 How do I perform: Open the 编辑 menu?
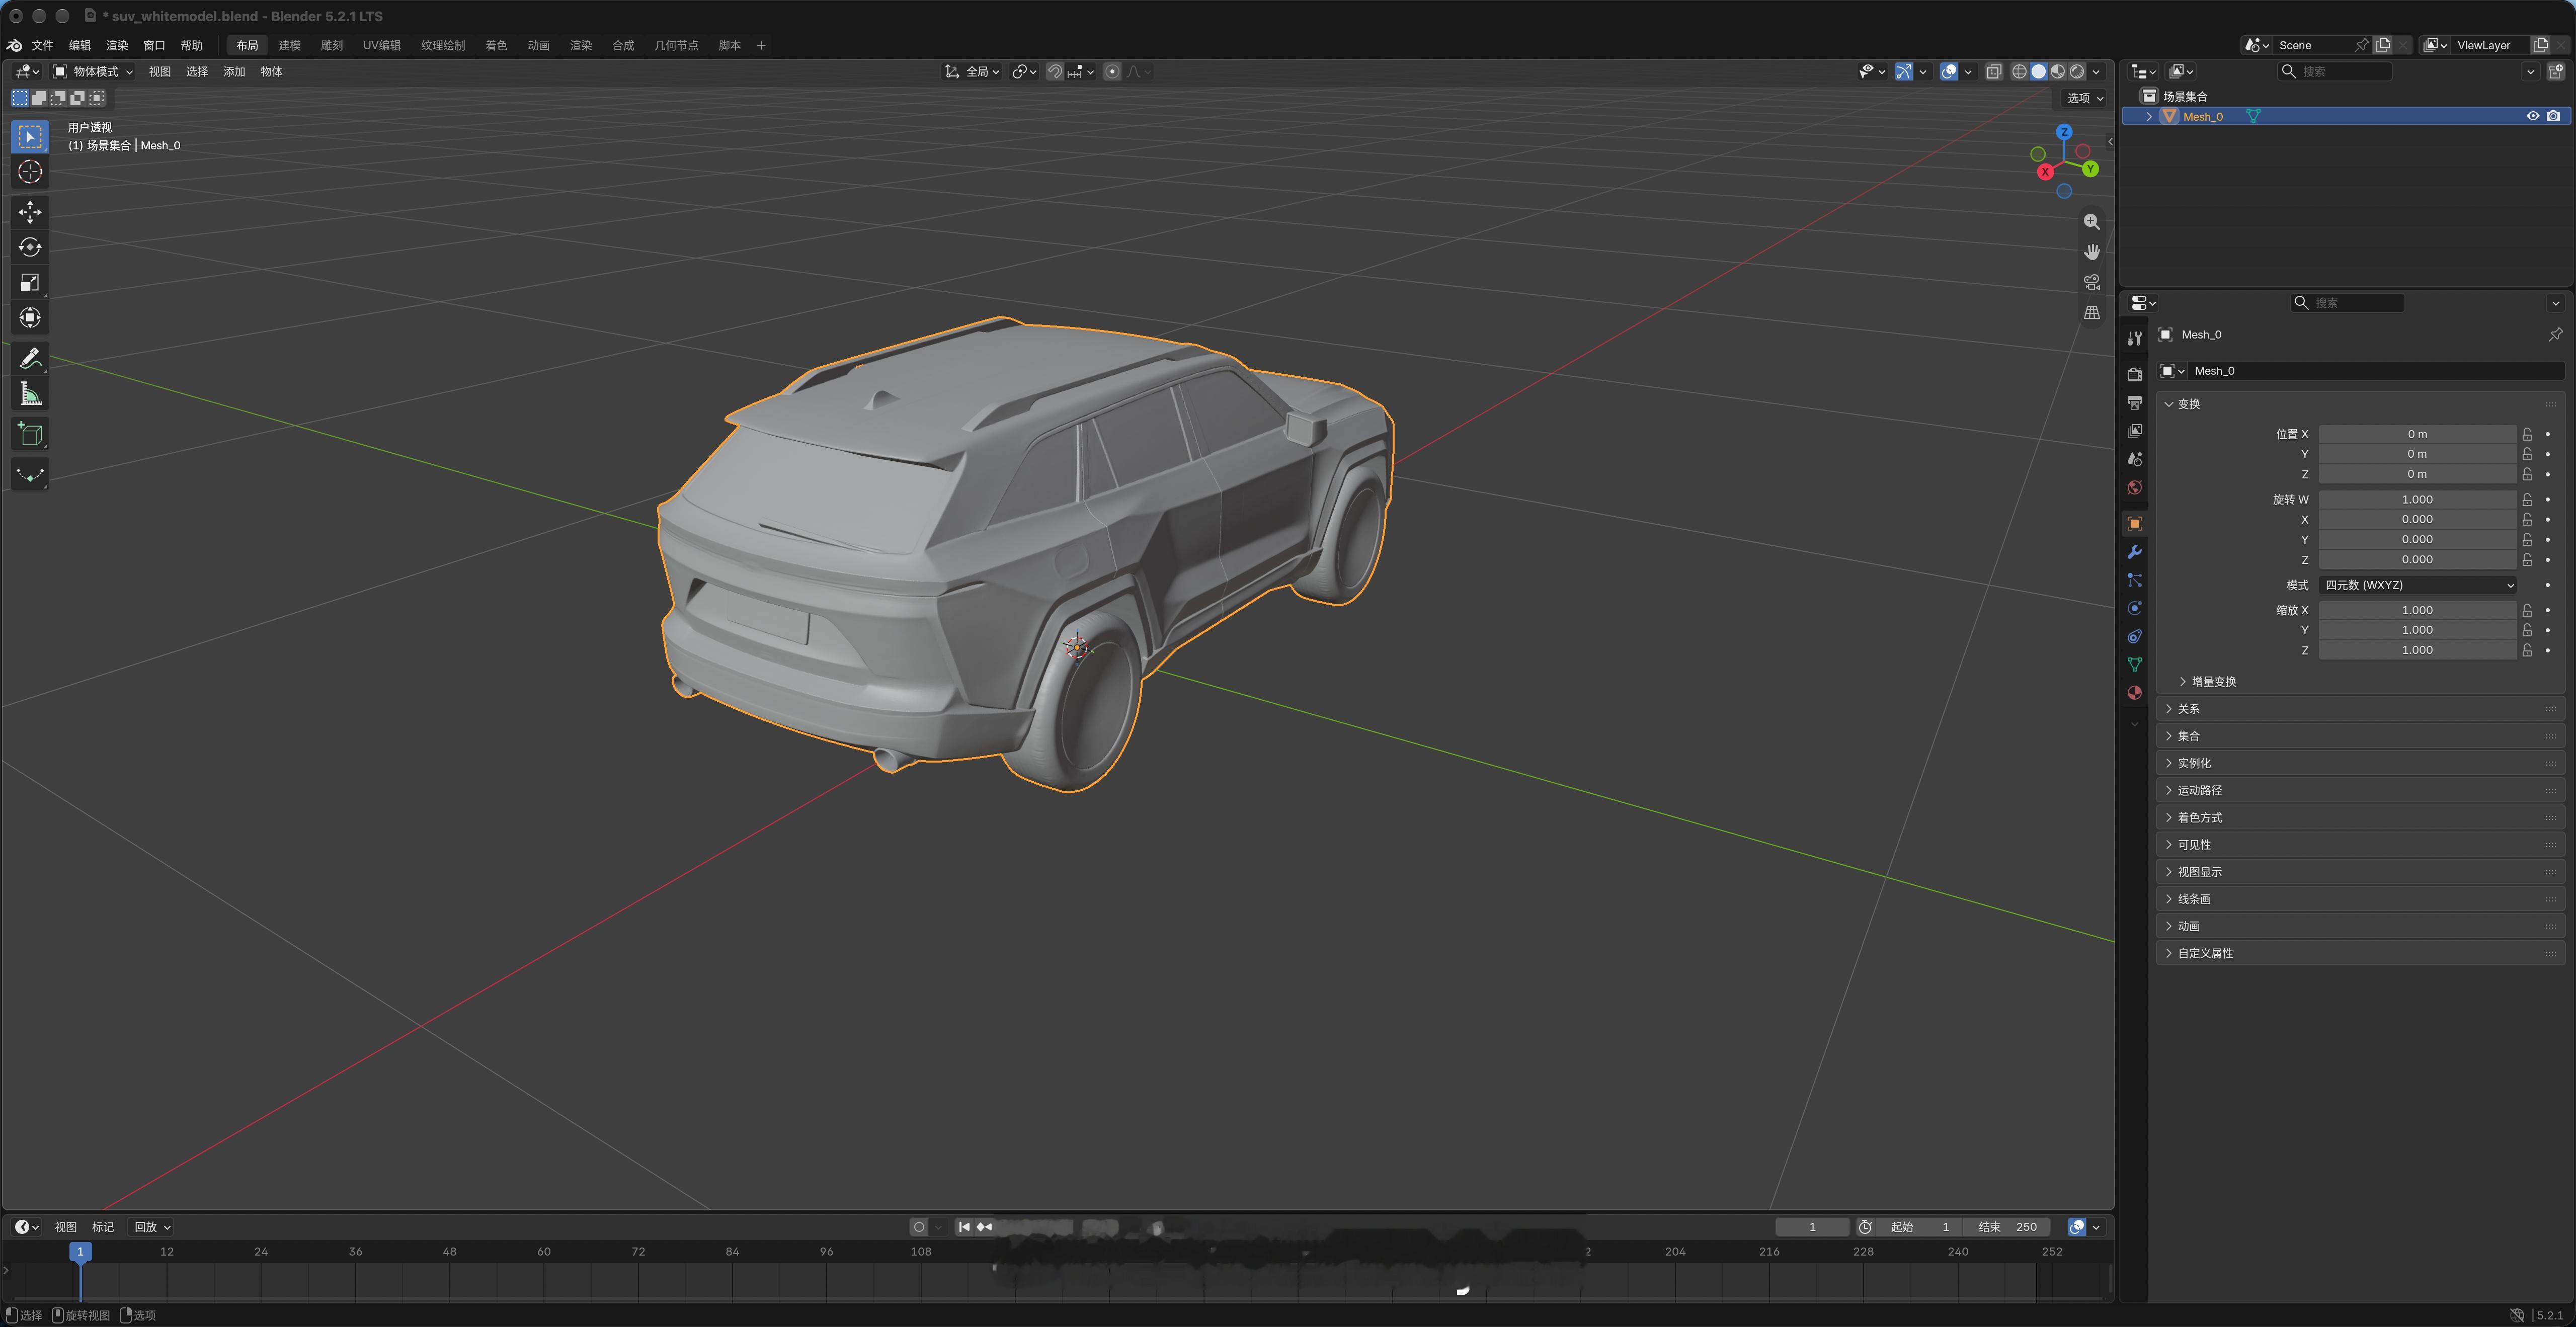80,45
